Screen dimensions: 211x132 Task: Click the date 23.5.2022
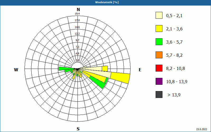coord(202,129)
